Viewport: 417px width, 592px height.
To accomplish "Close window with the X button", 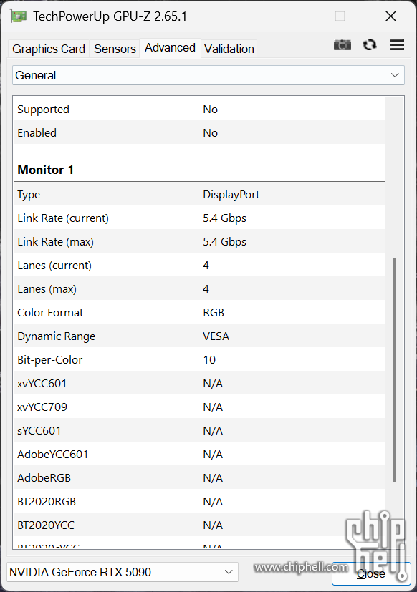I will 390,16.
